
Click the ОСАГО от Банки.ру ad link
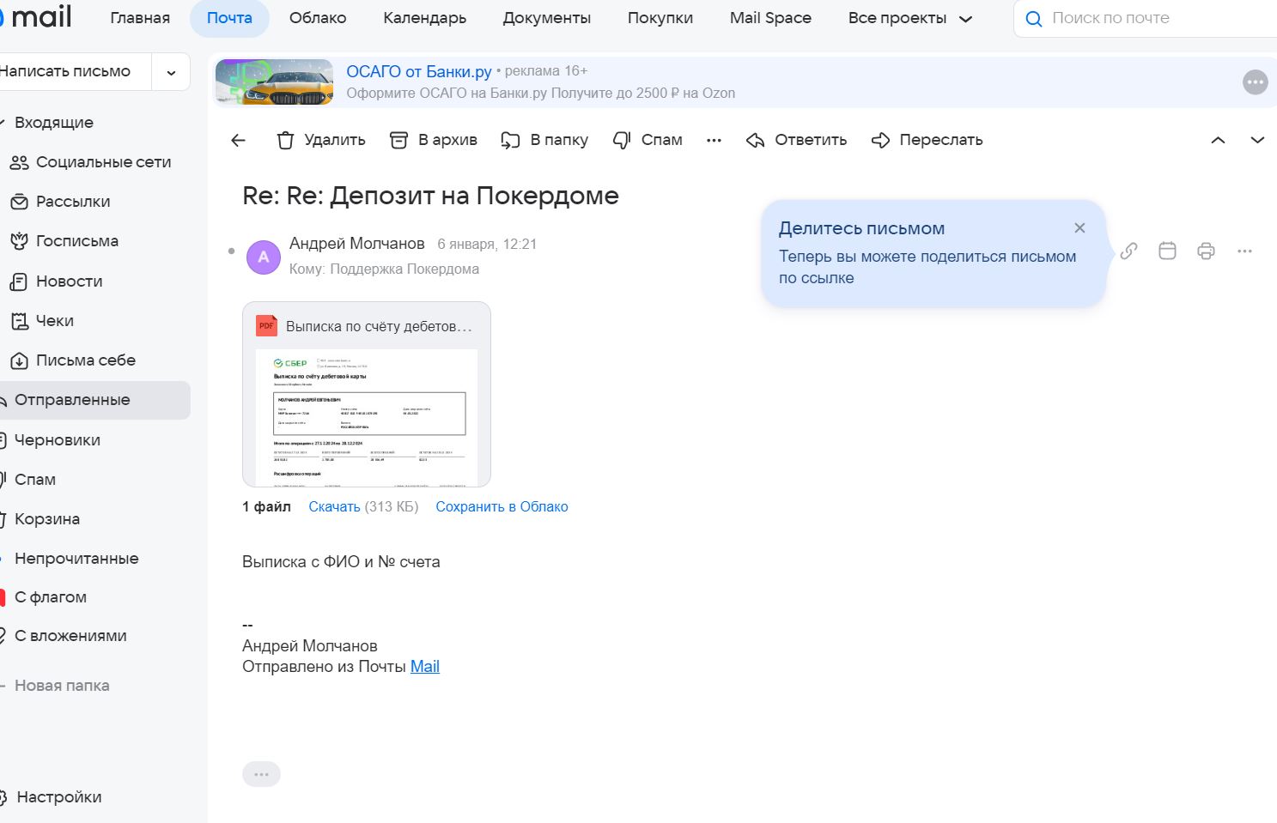419,71
